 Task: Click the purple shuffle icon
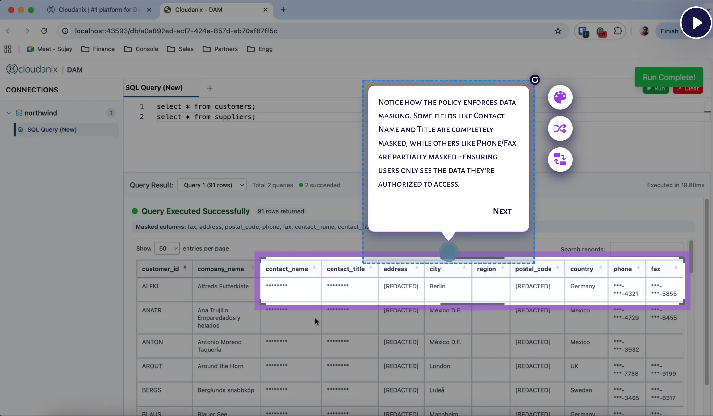pos(560,128)
